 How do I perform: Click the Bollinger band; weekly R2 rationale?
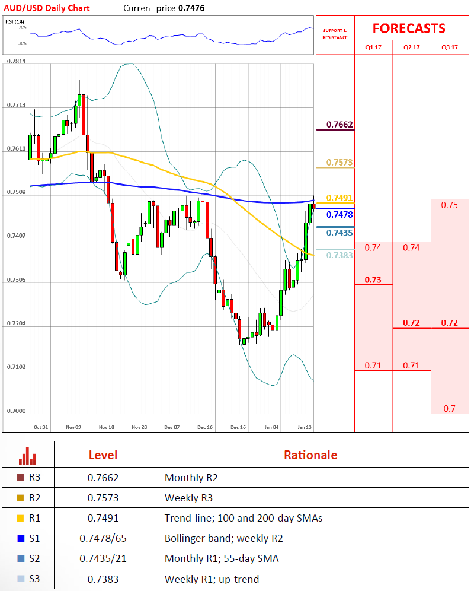point(223,538)
